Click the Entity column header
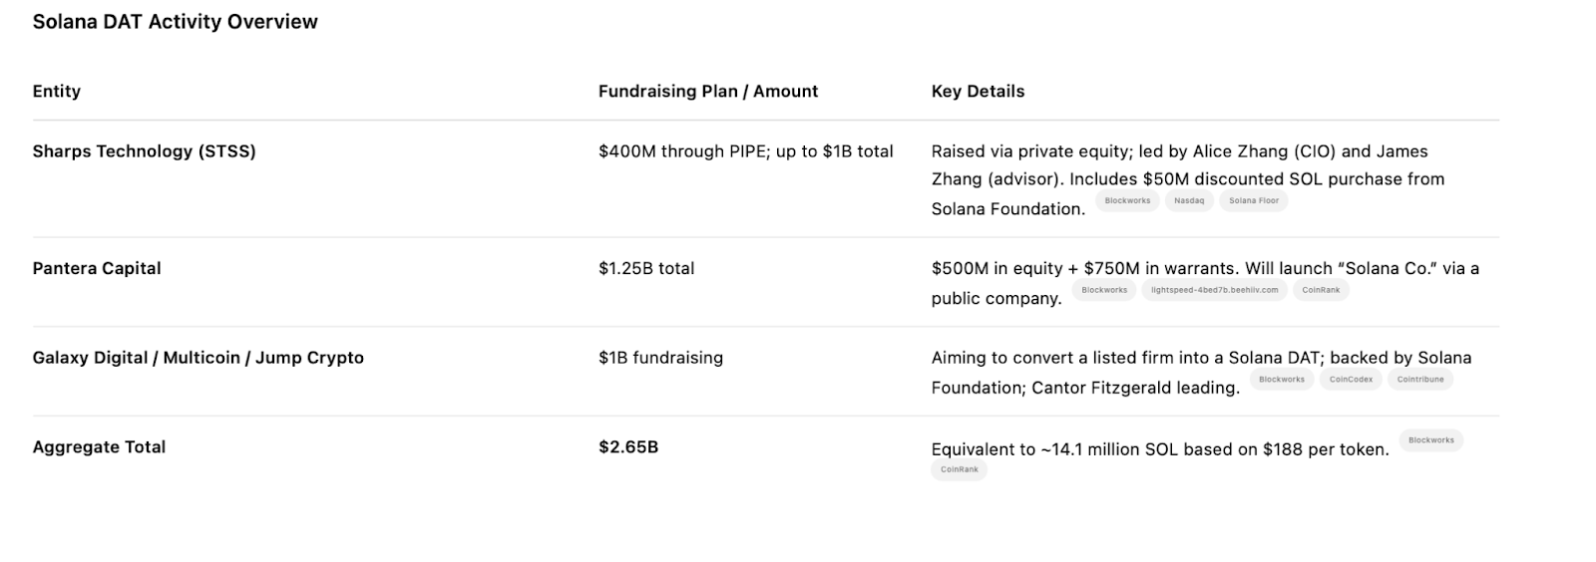 click(x=57, y=91)
